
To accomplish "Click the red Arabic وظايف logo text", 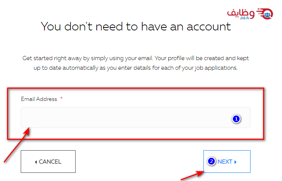I will click(241, 13).
